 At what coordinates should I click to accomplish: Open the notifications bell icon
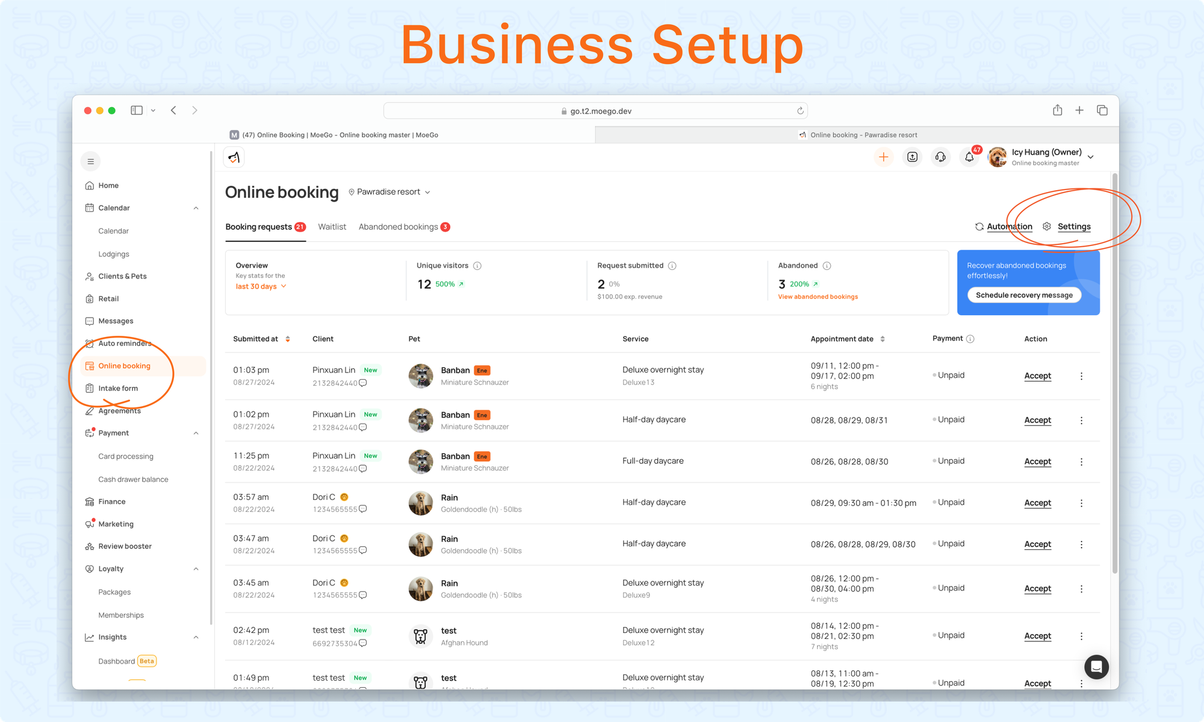point(969,157)
